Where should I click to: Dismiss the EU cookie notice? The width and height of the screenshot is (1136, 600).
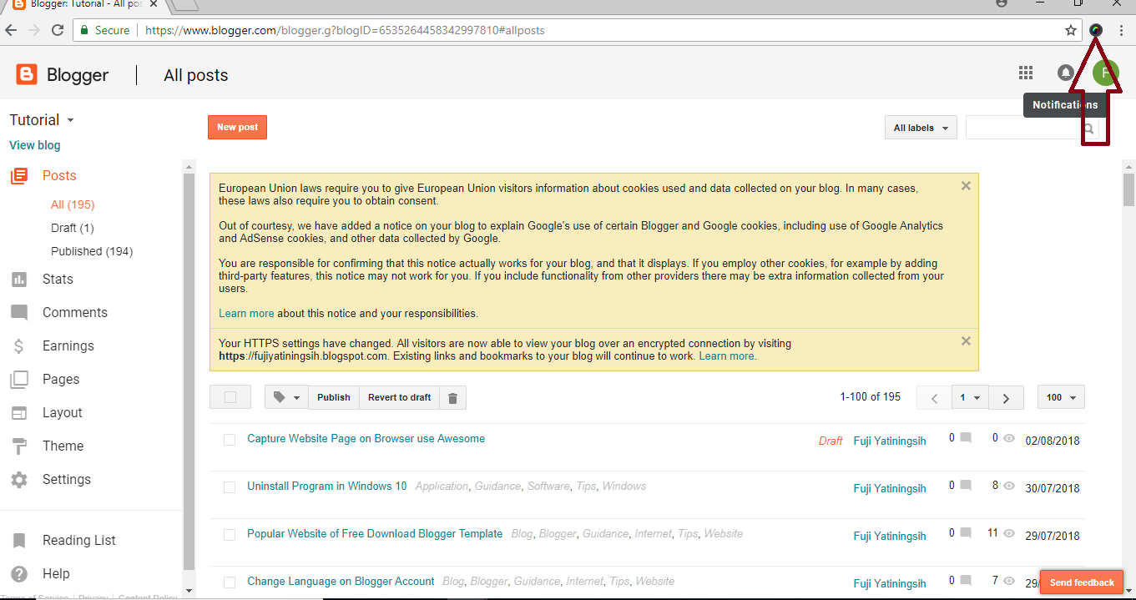966,186
